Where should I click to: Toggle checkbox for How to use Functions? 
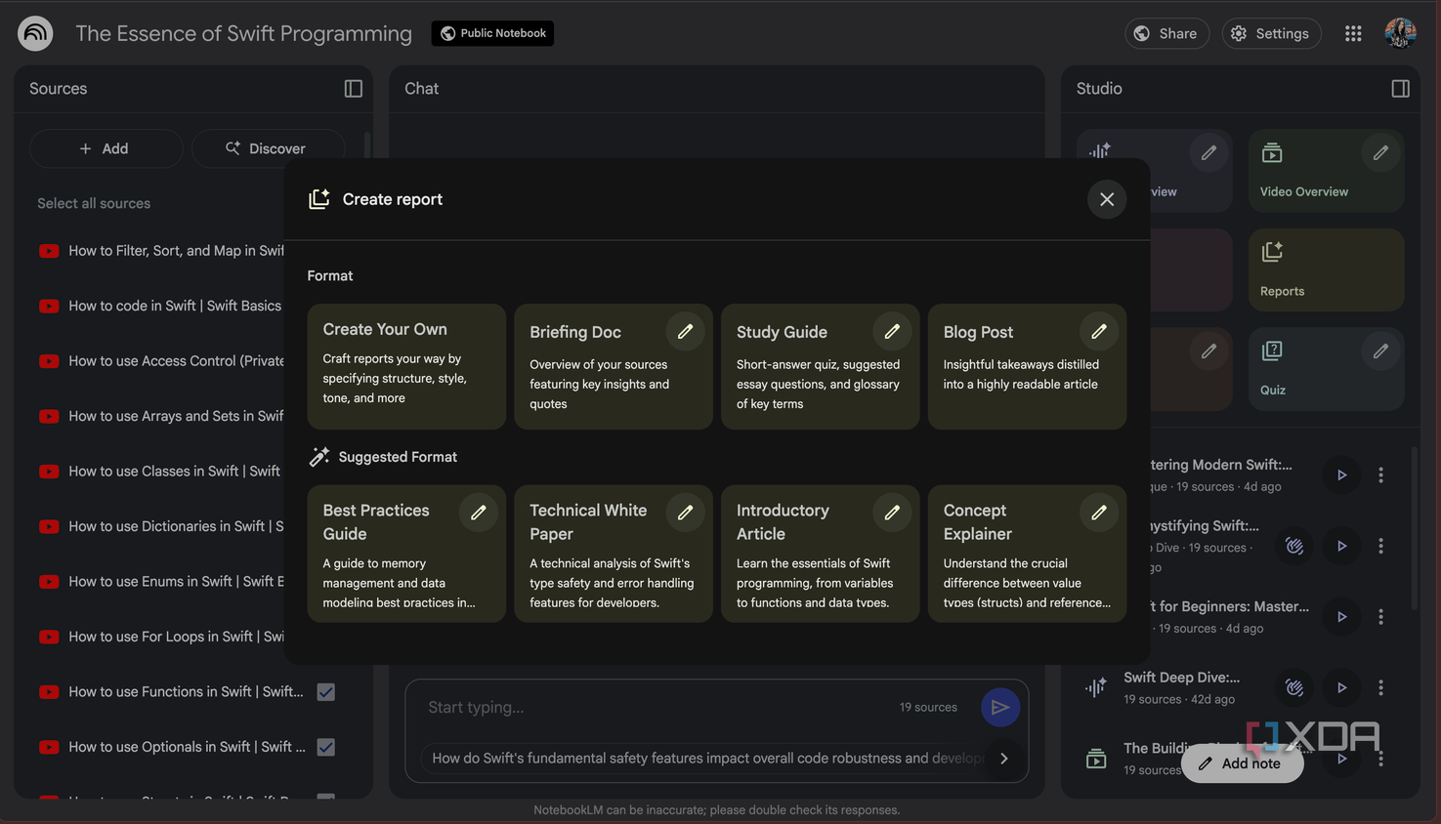pyautogui.click(x=326, y=692)
